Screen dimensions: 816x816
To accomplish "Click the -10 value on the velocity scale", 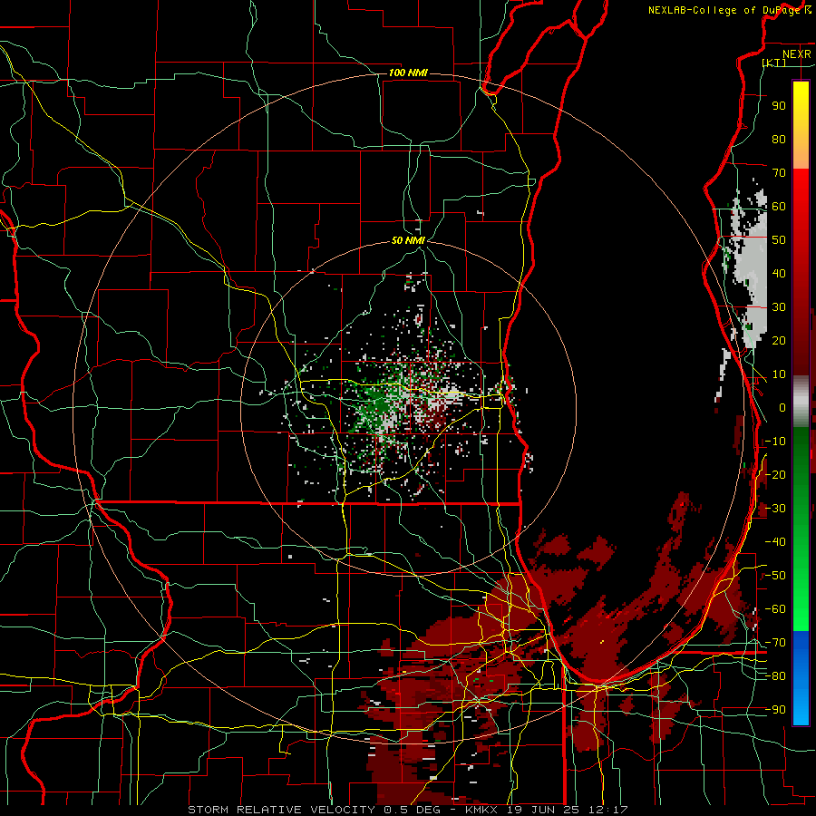I will point(775,442).
